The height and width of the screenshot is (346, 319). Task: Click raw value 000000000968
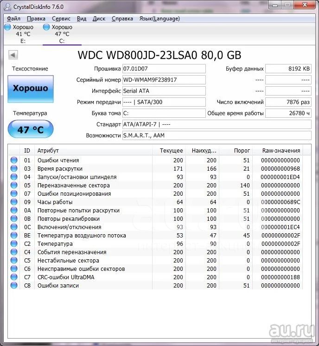pyautogui.click(x=281, y=168)
